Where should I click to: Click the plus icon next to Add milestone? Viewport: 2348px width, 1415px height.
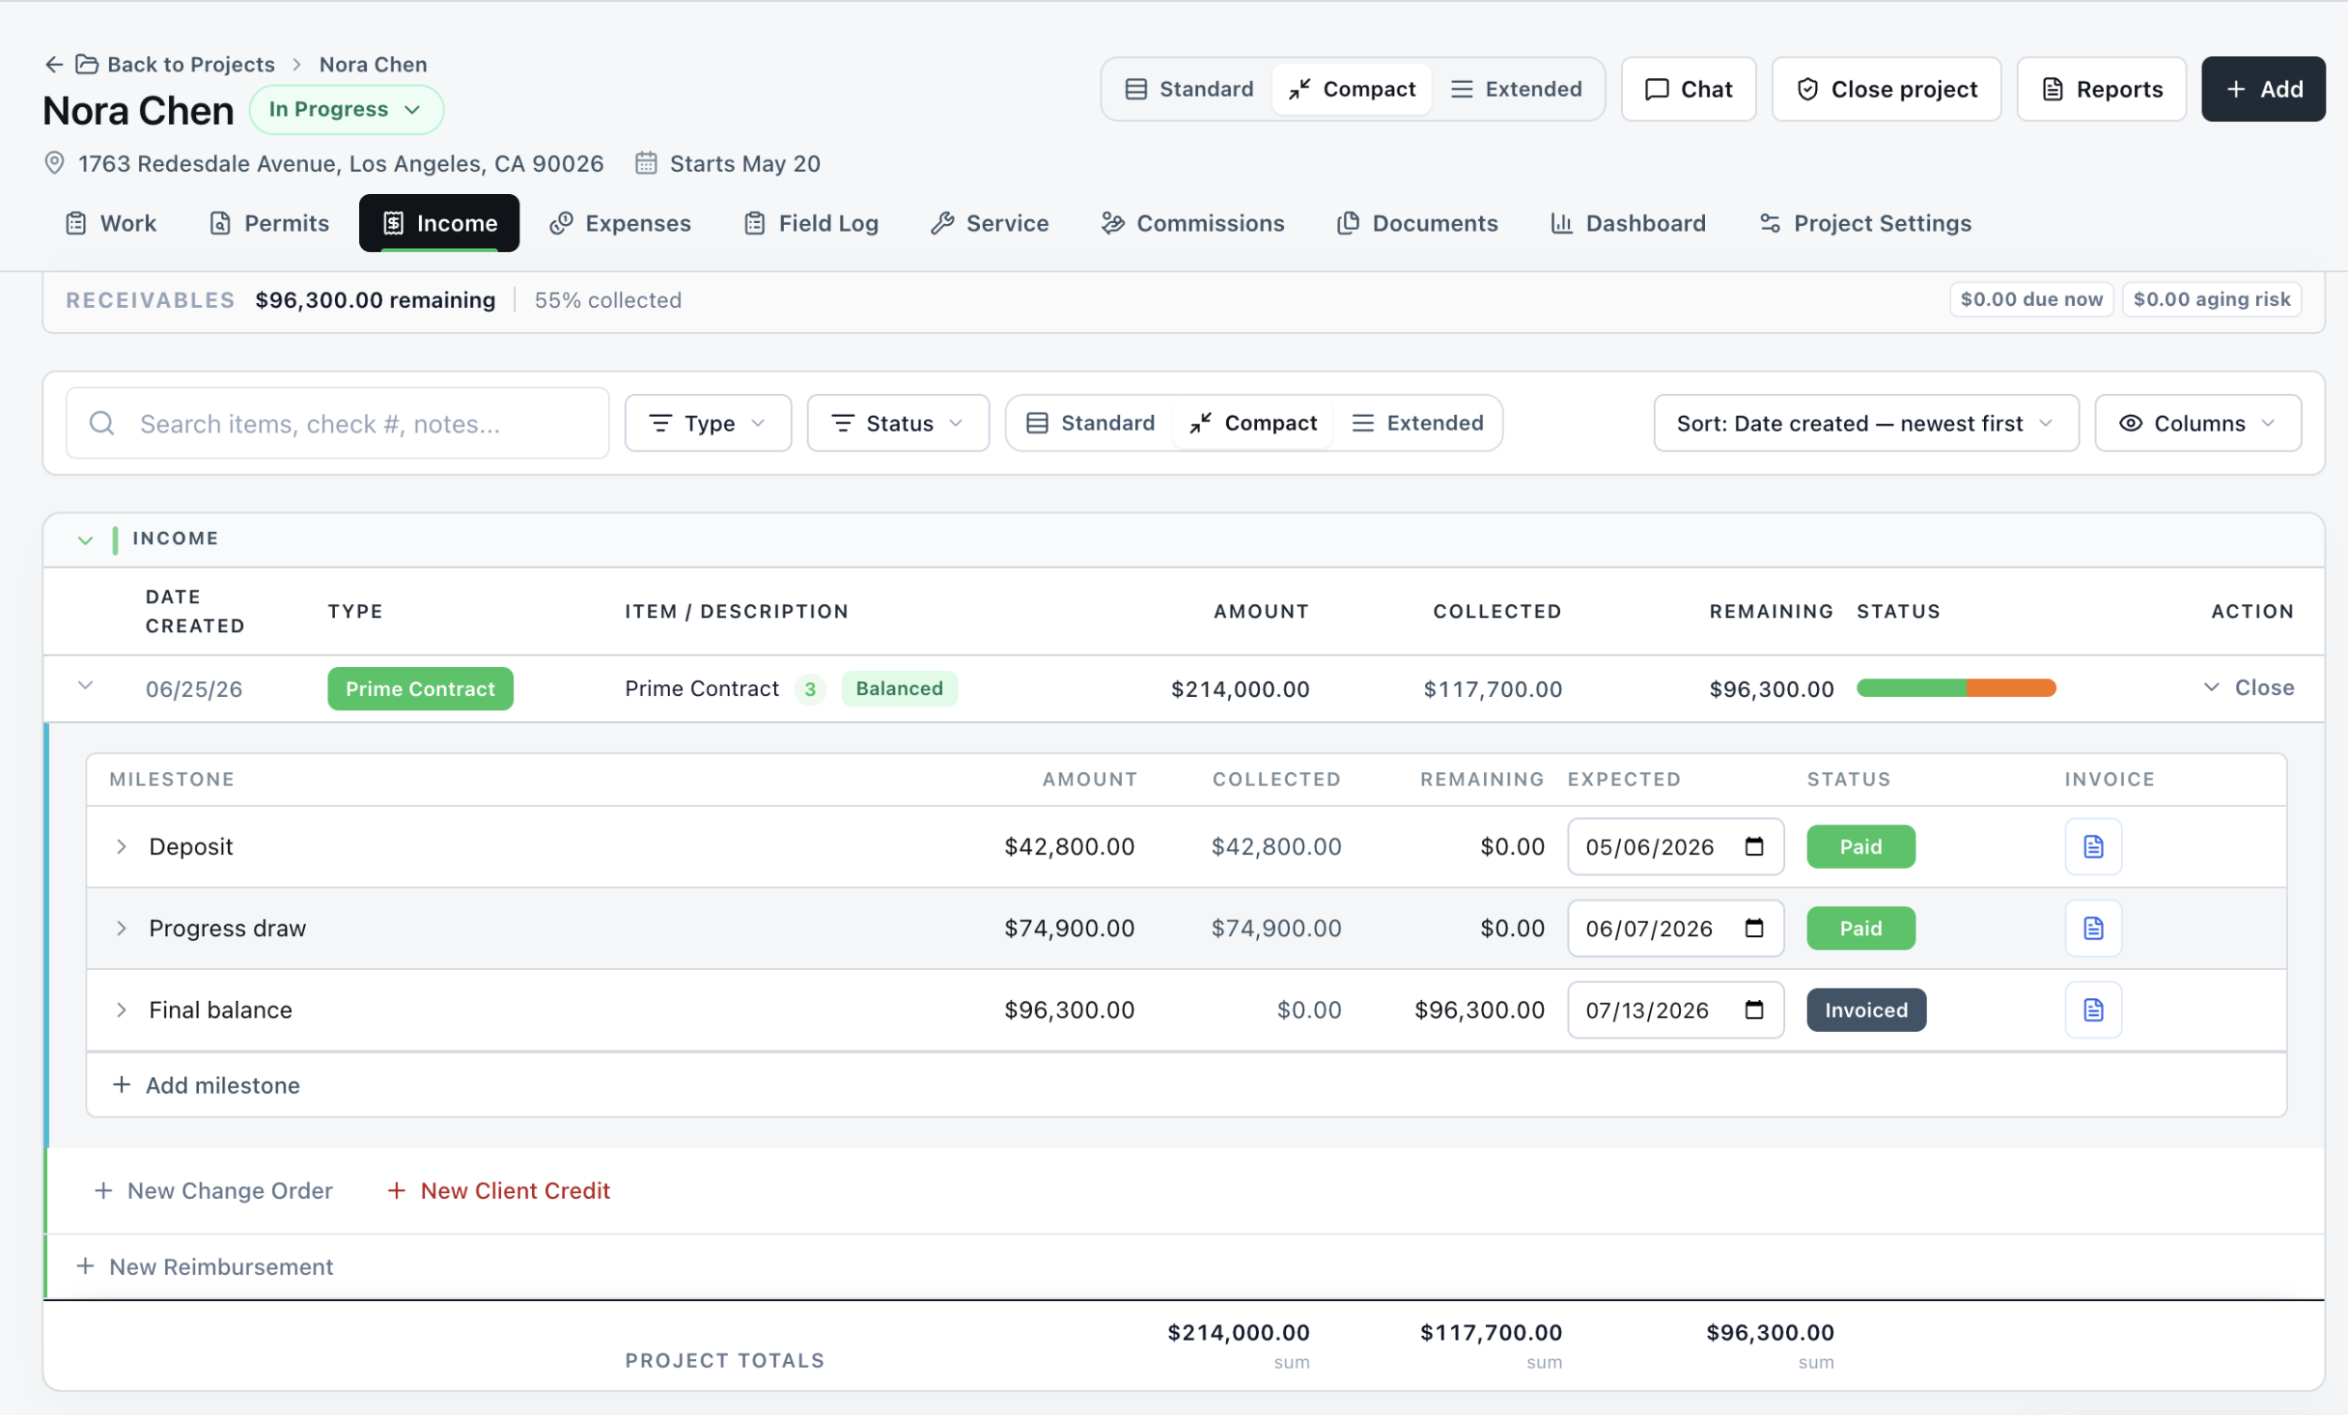(x=121, y=1085)
